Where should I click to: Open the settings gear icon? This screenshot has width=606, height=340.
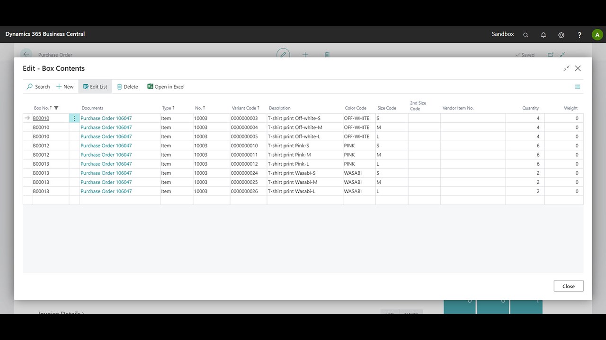point(561,35)
